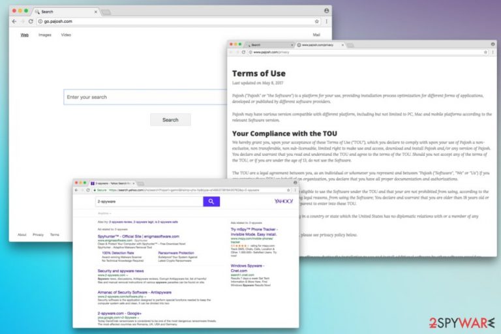Open 'Windows Spyware - Cnet.com' ad
501x334 pixels.
point(247,268)
